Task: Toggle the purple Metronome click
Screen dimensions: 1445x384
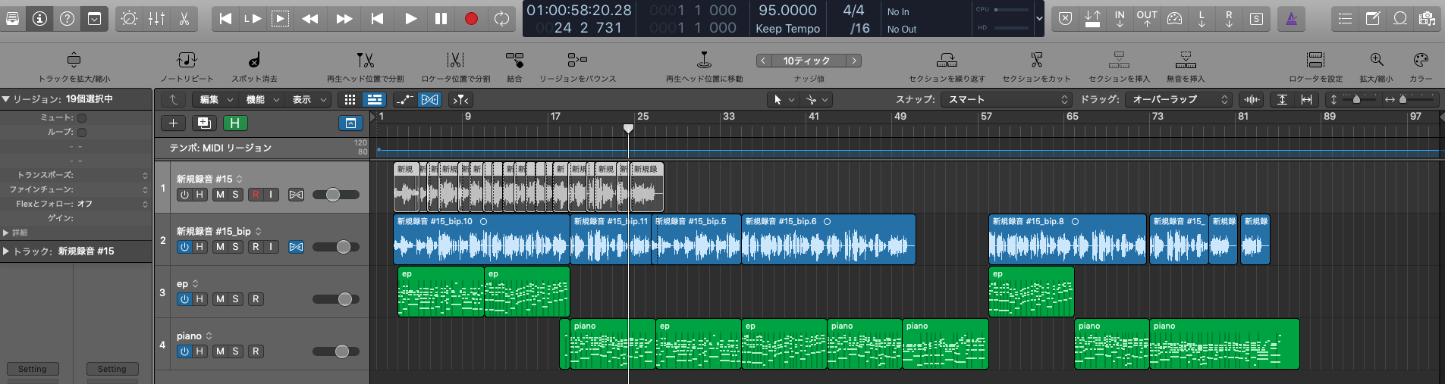Action: point(1291,19)
